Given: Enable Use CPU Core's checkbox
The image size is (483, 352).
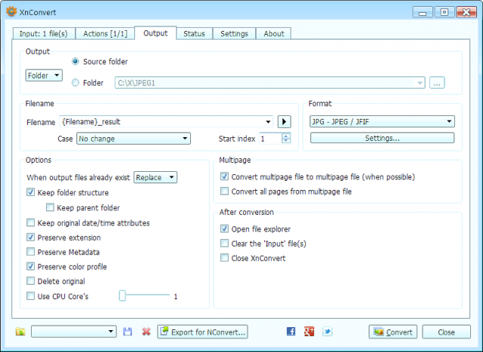Looking at the screenshot, I should (30, 296).
